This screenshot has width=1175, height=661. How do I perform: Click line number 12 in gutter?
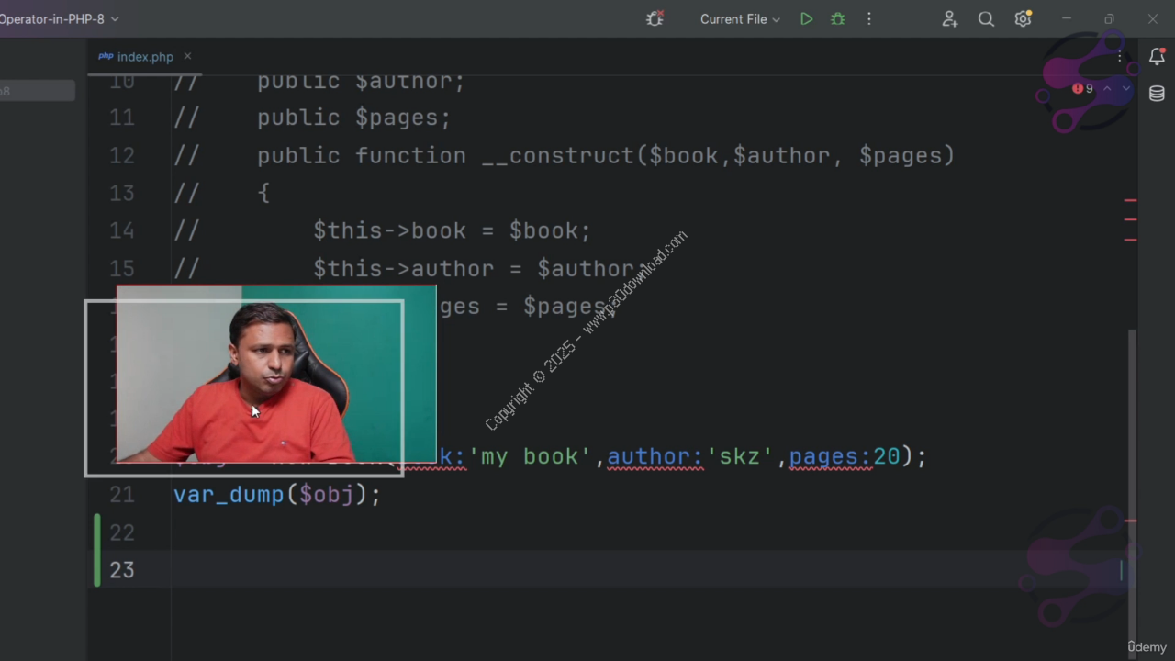coord(122,156)
